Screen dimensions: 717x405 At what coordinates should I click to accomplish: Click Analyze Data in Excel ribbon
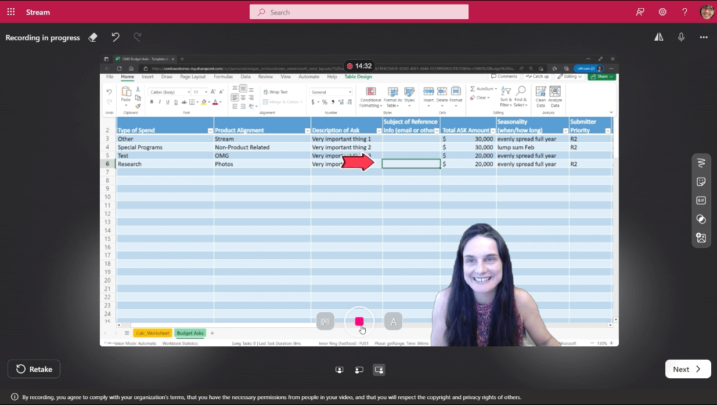[555, 97]
